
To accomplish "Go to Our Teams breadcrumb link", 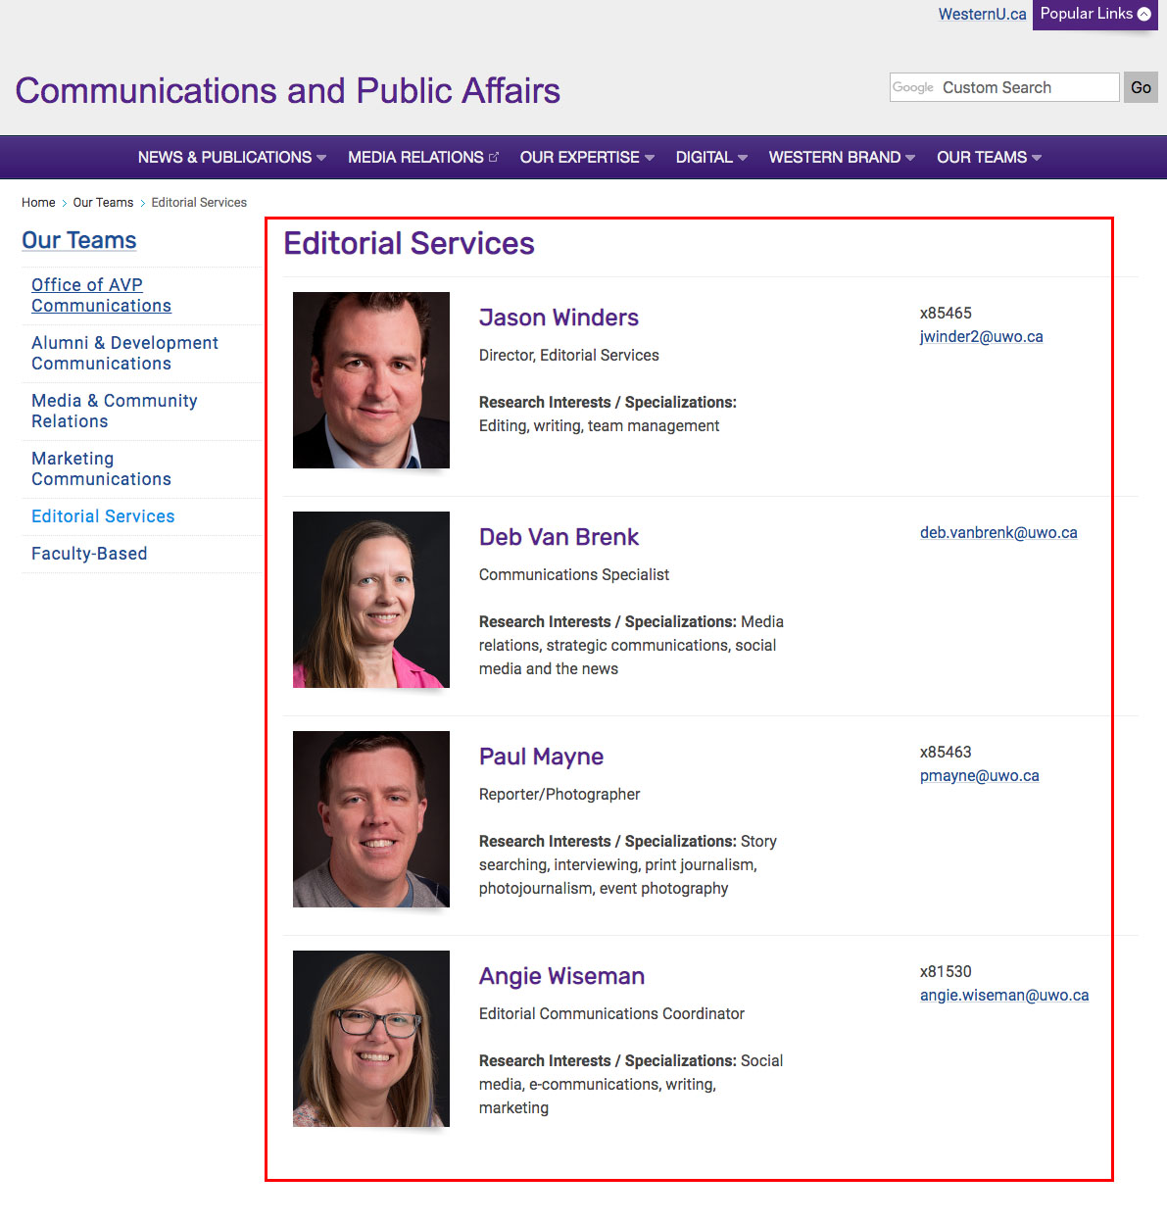I will pos(103,203).
